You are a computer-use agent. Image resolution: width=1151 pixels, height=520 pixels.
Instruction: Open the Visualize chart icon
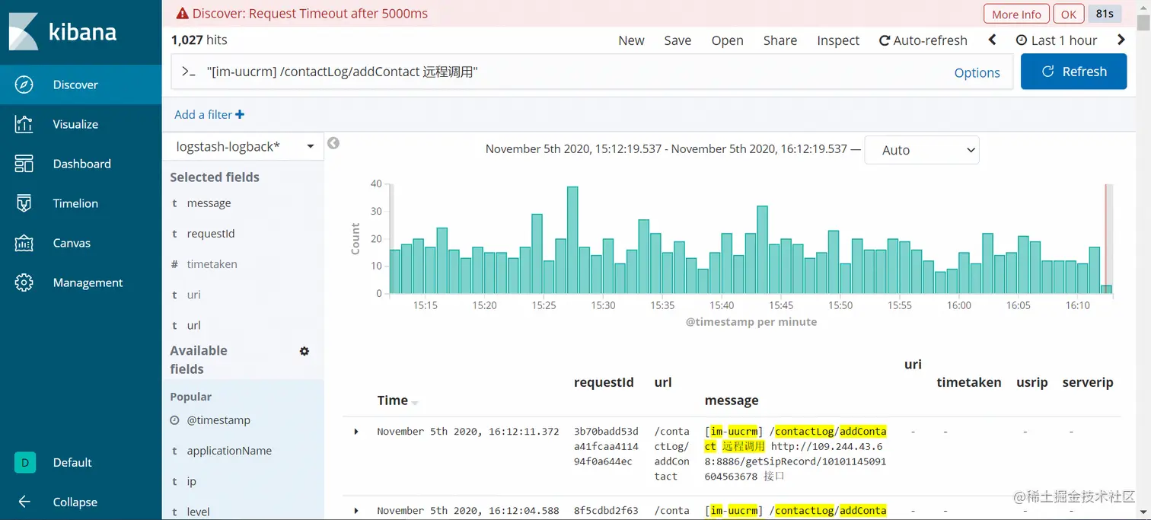point(24,124)
